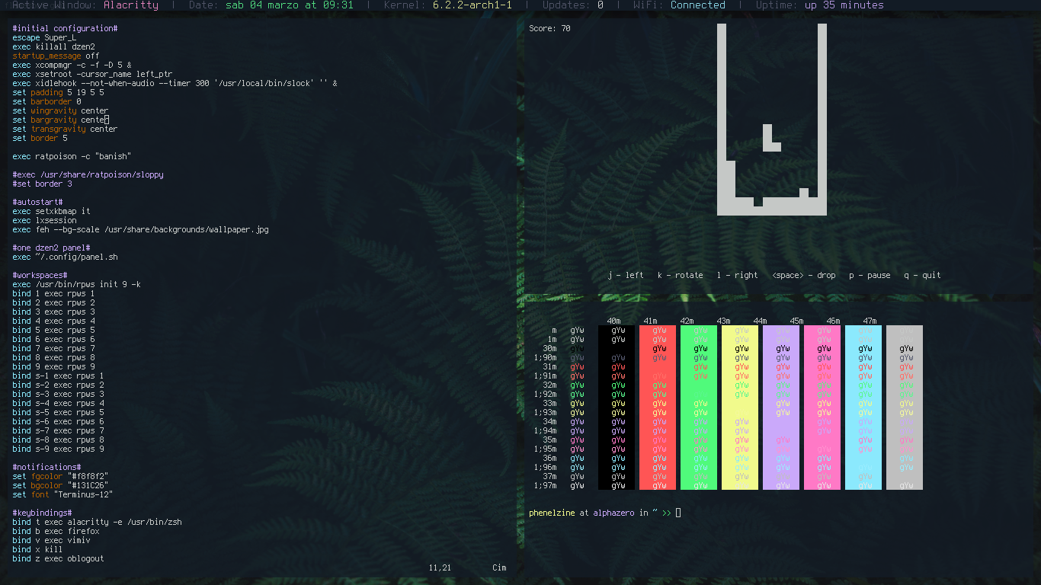Select the "set padding 5 19 5 5" line
Image resolution: width=1041 pixels, height=585 pixels.
[58, 92]
